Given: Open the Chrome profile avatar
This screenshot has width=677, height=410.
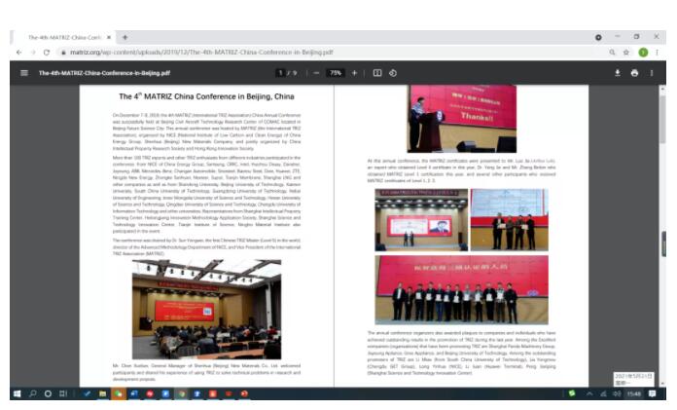Looking at the screenshot, I should [642, 53].
